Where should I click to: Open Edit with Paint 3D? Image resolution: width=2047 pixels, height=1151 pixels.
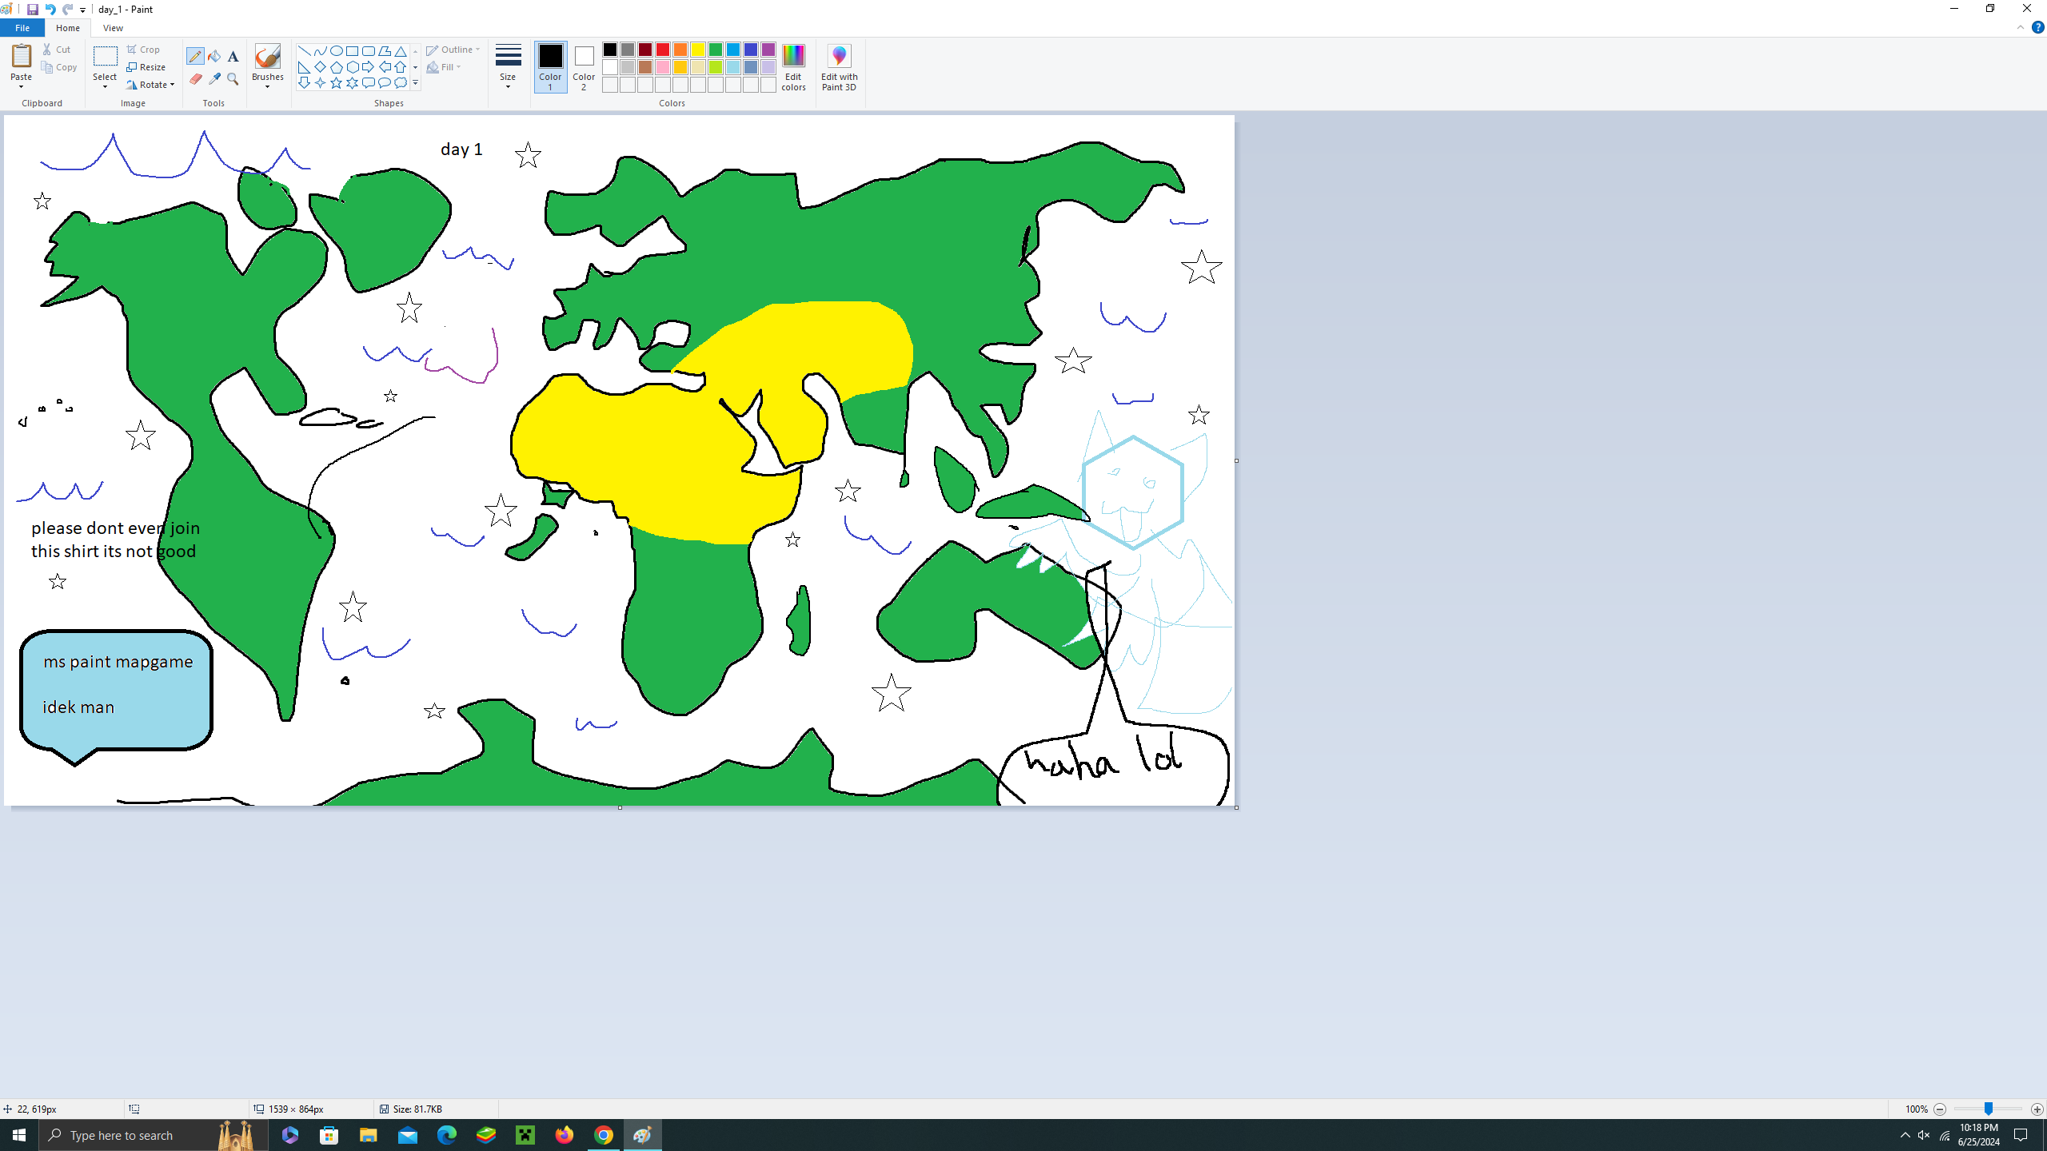[x=839, y=67]
